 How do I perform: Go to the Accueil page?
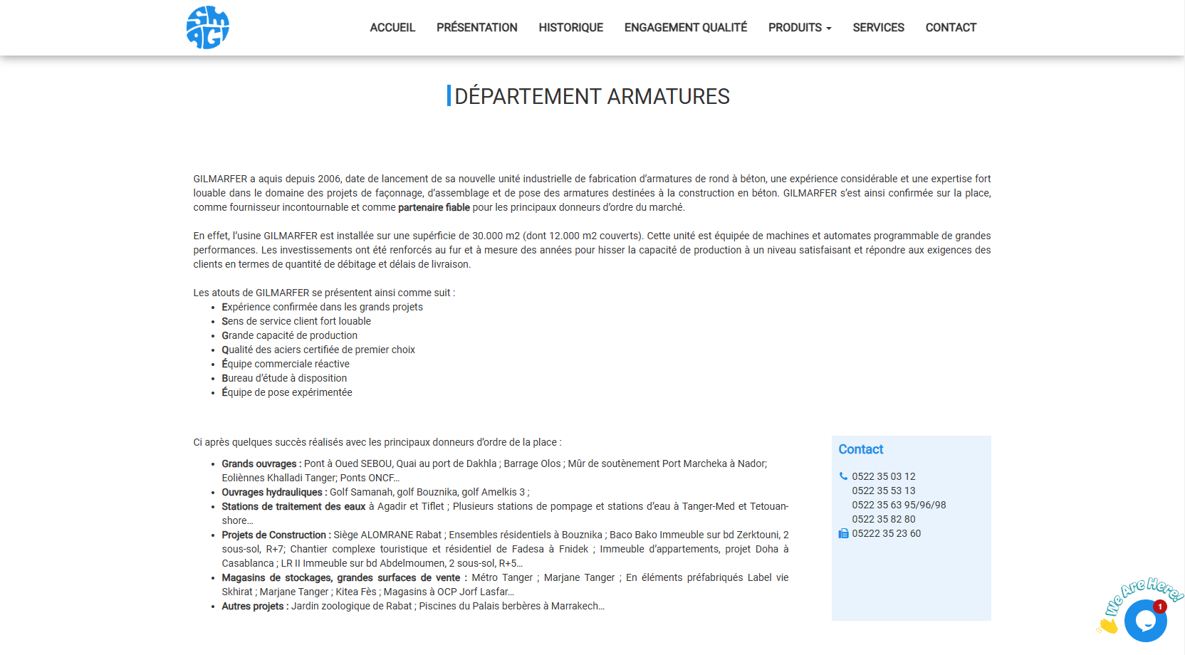tap(392, 28)
